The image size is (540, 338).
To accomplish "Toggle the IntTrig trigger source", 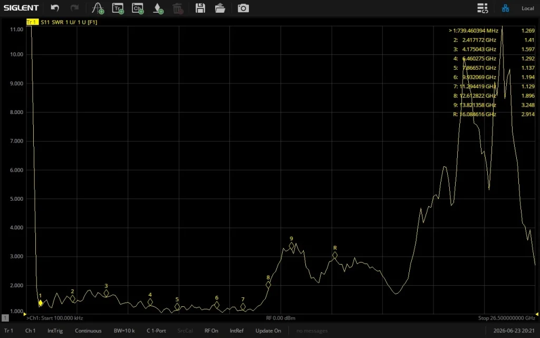I will 55,331.
